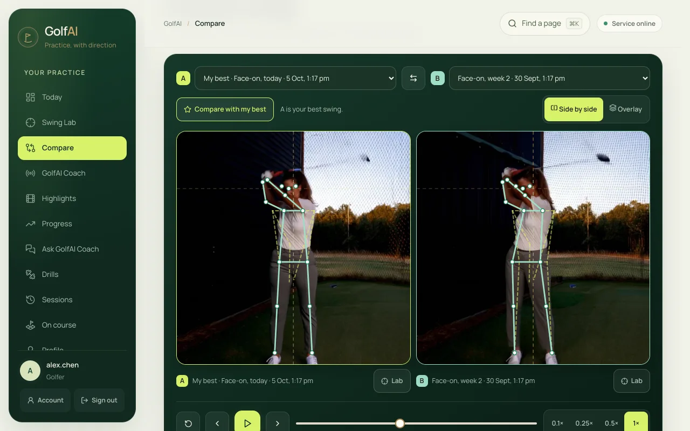
Task: Click the On course icon
Action: coord(31,325)
